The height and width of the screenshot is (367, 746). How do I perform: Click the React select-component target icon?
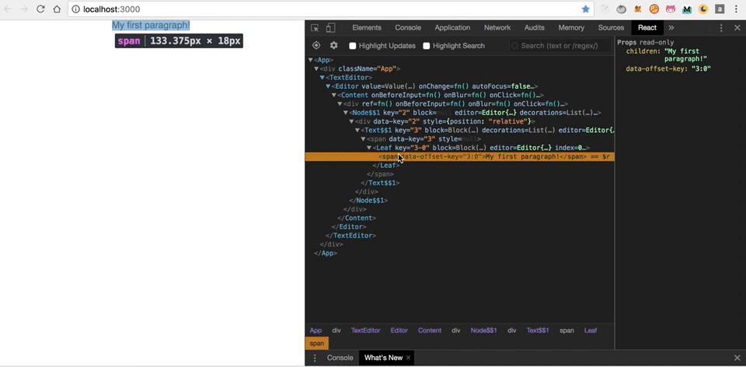pyautogui.click(x=316, y=46)
